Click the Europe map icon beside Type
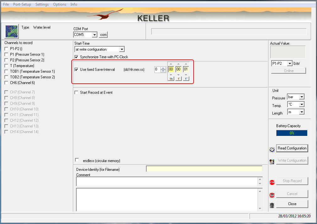Viewport: 317px width, 224px height. click(x=12, y=31)
